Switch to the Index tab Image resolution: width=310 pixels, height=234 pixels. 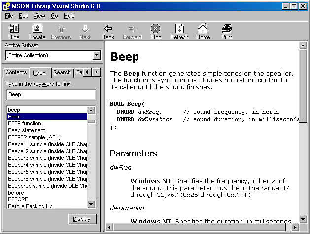(x=40, y=73)
